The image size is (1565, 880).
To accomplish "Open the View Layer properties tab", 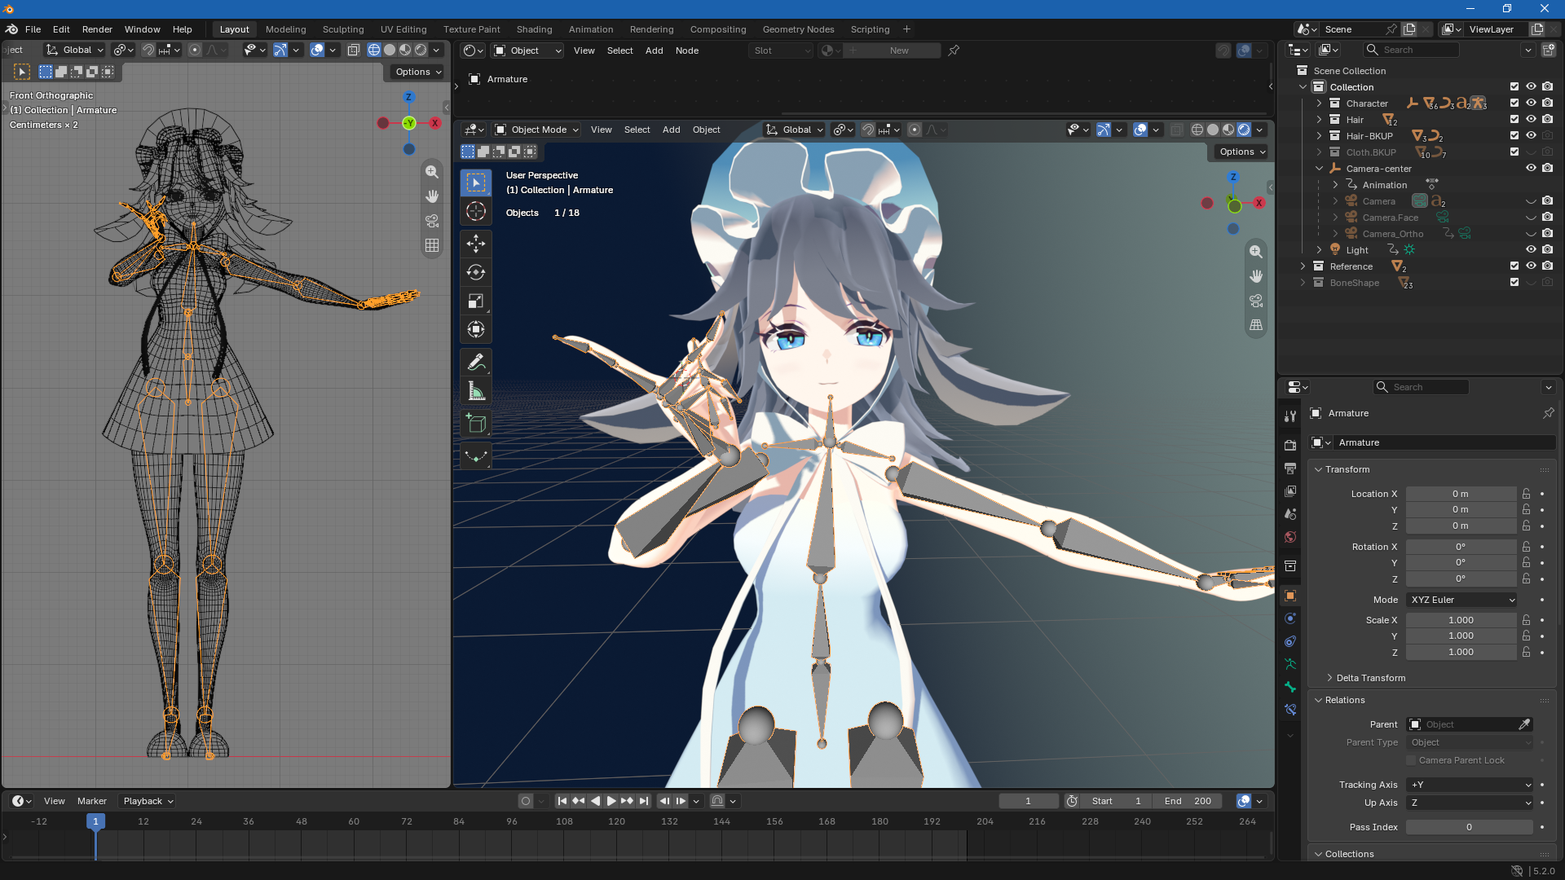I will click(x=1290, y=491).
